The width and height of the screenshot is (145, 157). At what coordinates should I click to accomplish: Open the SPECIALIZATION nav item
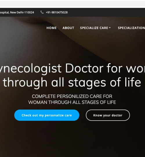pos(131,28)
